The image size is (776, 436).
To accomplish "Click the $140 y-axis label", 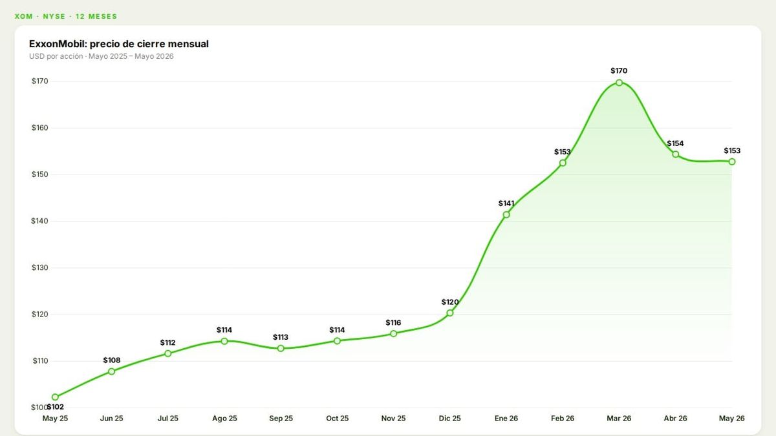I will click(x=39, y=221).
